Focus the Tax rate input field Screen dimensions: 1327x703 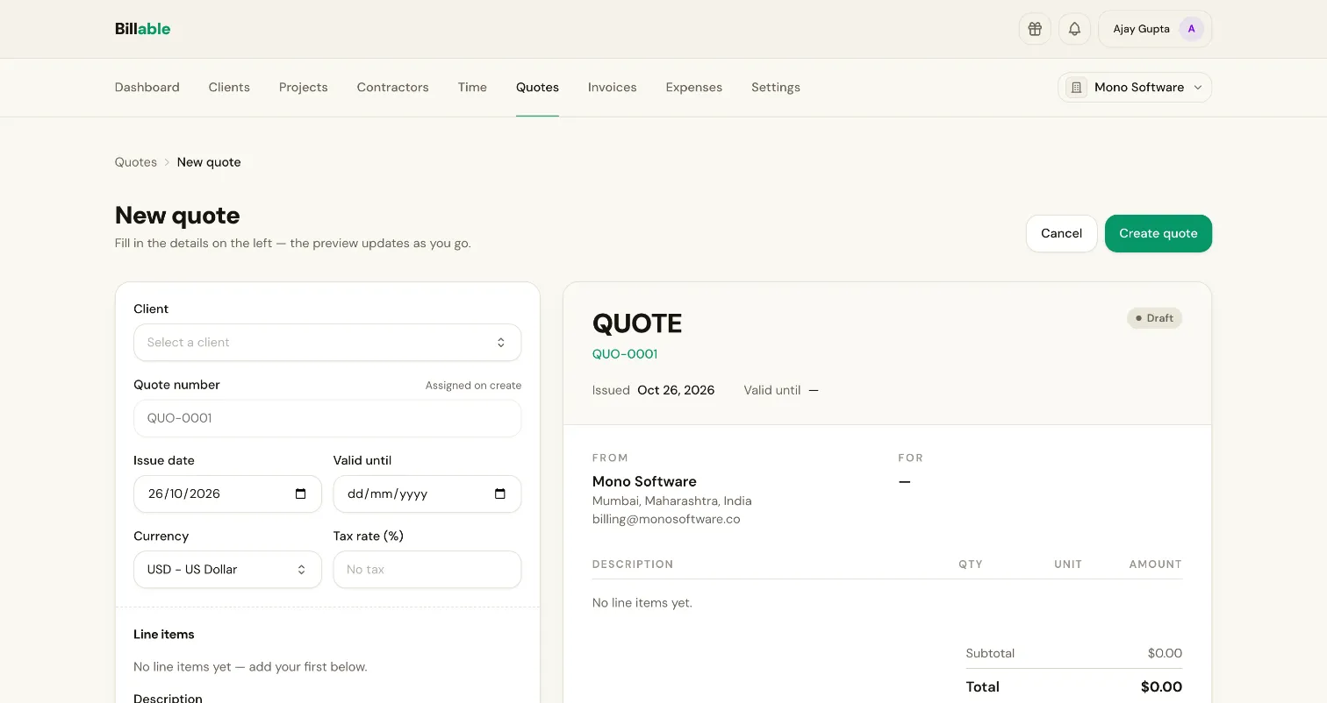(427, 570)
